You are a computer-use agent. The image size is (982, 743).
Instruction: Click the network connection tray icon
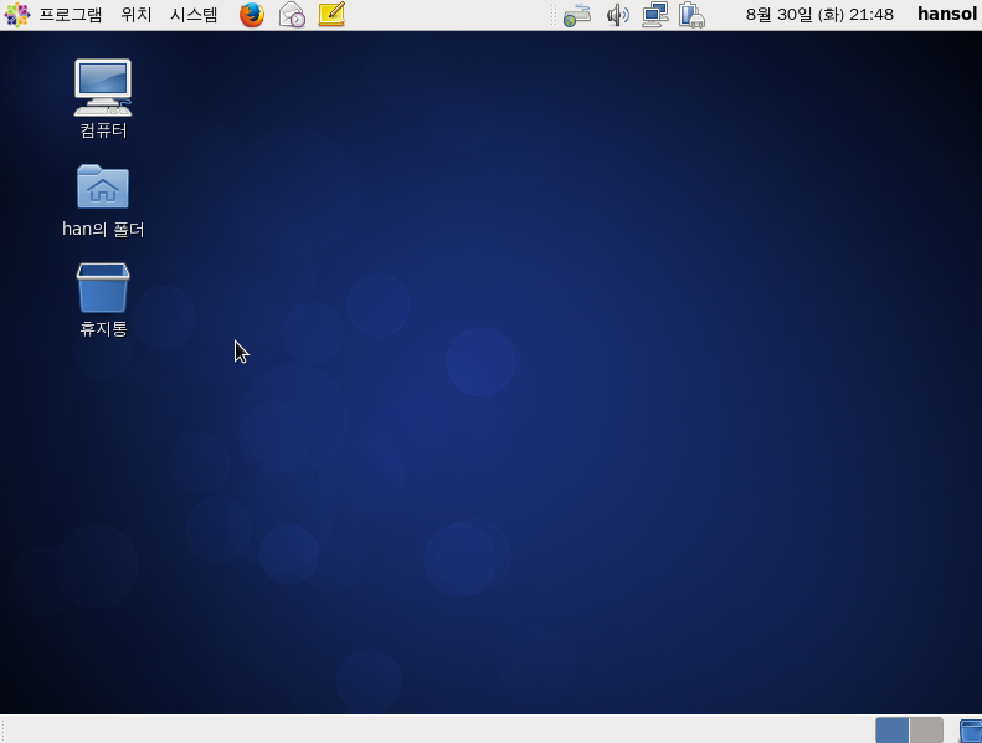coord(655,14)
